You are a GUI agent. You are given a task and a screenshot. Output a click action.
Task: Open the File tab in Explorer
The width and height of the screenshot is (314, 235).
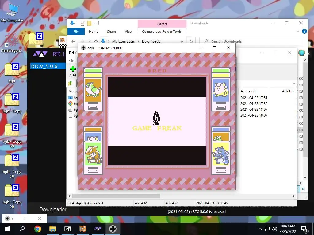click(x=76, y=32)
